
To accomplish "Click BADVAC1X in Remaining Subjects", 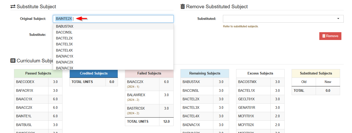I will [191, 125].
